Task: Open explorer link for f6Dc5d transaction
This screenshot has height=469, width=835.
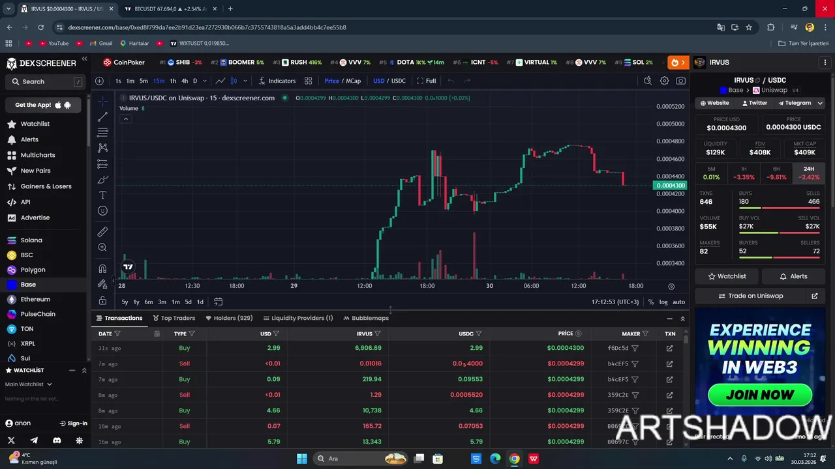Action: 669,348
